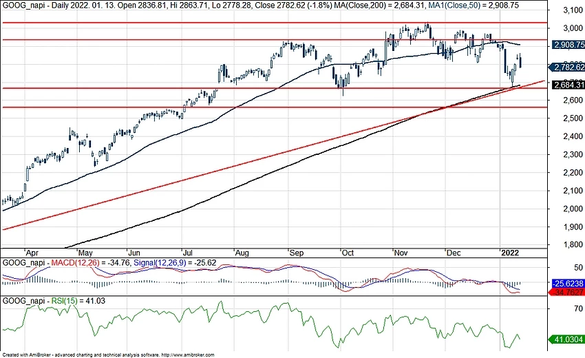Click the 2,000 price axis label

click(x=573, y=209)
